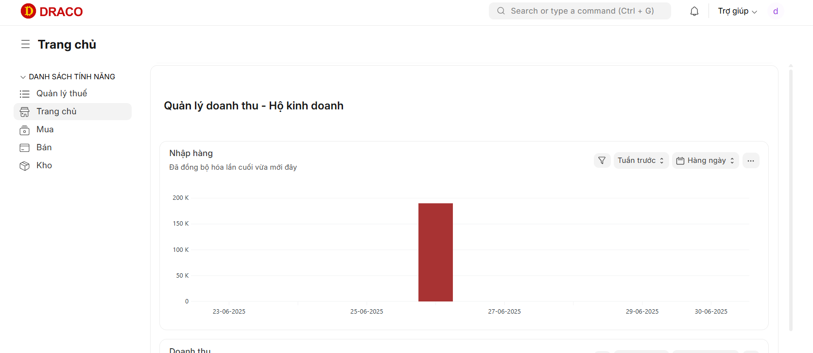The image size is (813, 353).
Task: Click the DRACO logo
Action: tap(52, 11)
